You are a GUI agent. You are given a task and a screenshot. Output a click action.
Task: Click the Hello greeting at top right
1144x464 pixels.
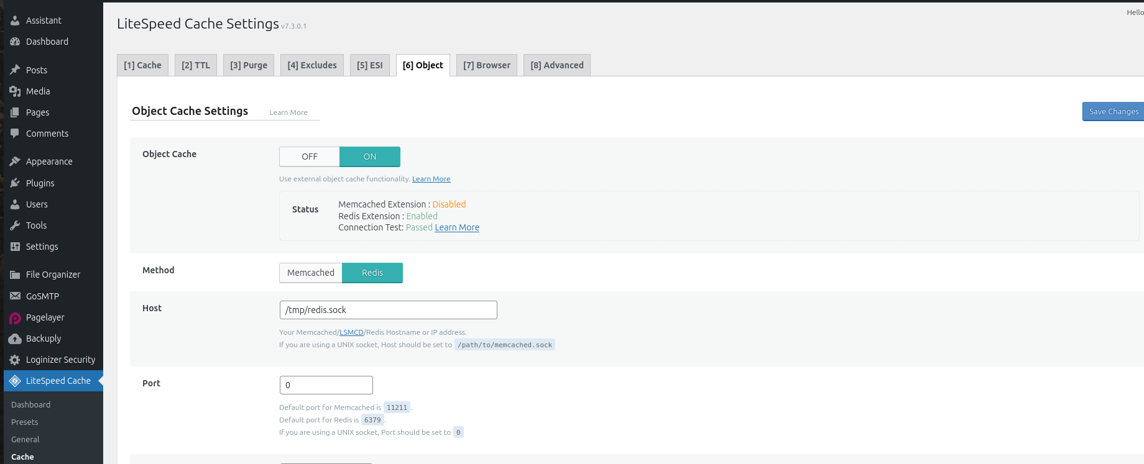pos(1135,12)
